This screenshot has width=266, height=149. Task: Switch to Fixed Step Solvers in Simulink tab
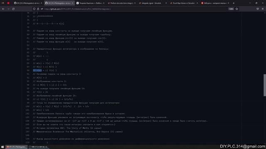(184, 3)
